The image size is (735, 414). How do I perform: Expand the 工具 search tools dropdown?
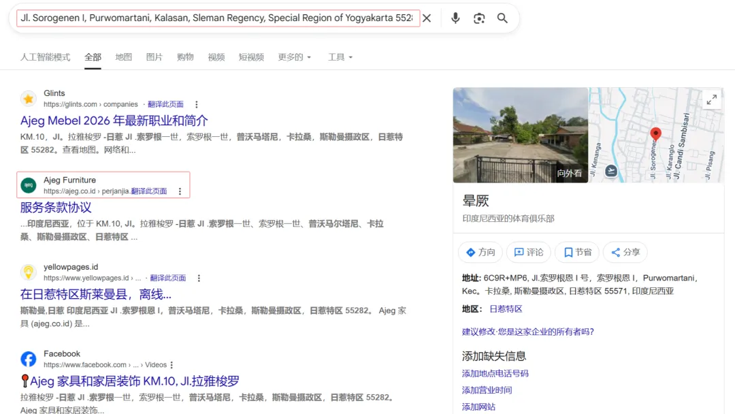(340, 57)
